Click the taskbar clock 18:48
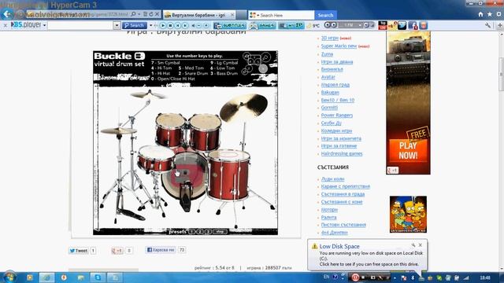The image size is (504, 283). click(485, 277)
